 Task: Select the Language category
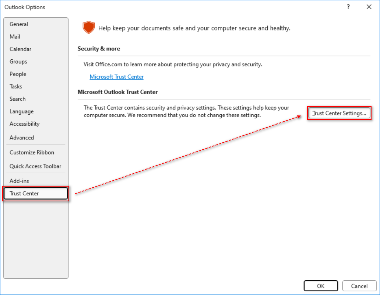click(36, 111)
